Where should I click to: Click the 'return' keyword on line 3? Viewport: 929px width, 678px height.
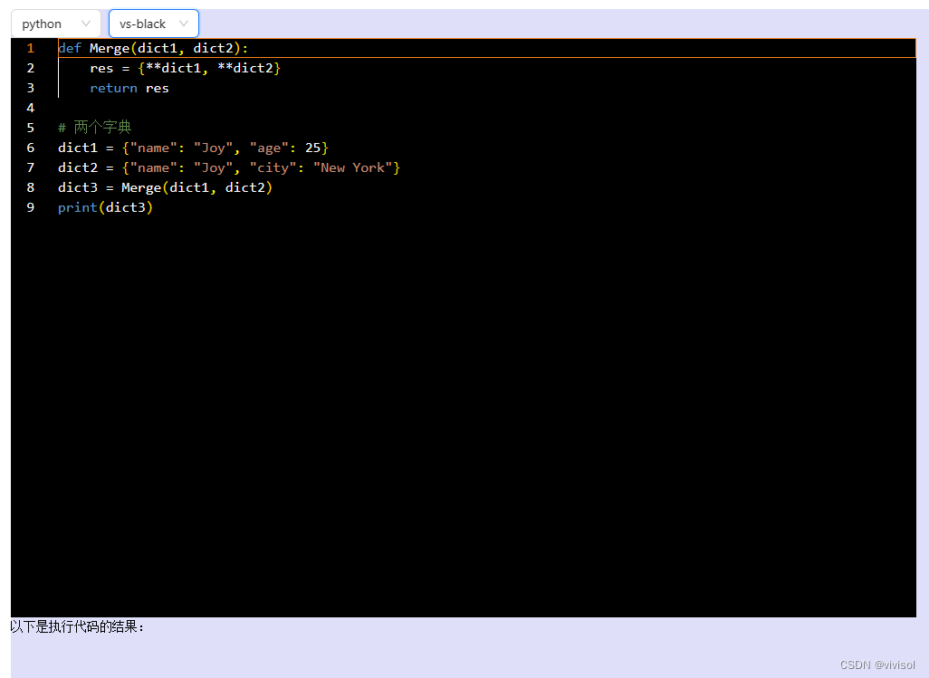tap(113, 88)
